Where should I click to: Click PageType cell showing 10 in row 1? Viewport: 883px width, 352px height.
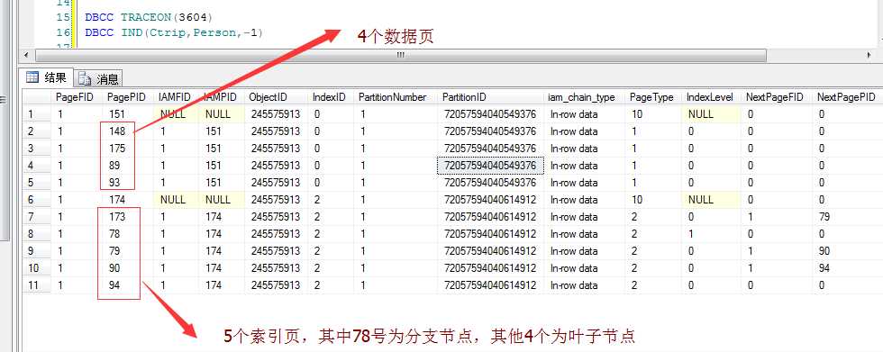pos(653,114)
